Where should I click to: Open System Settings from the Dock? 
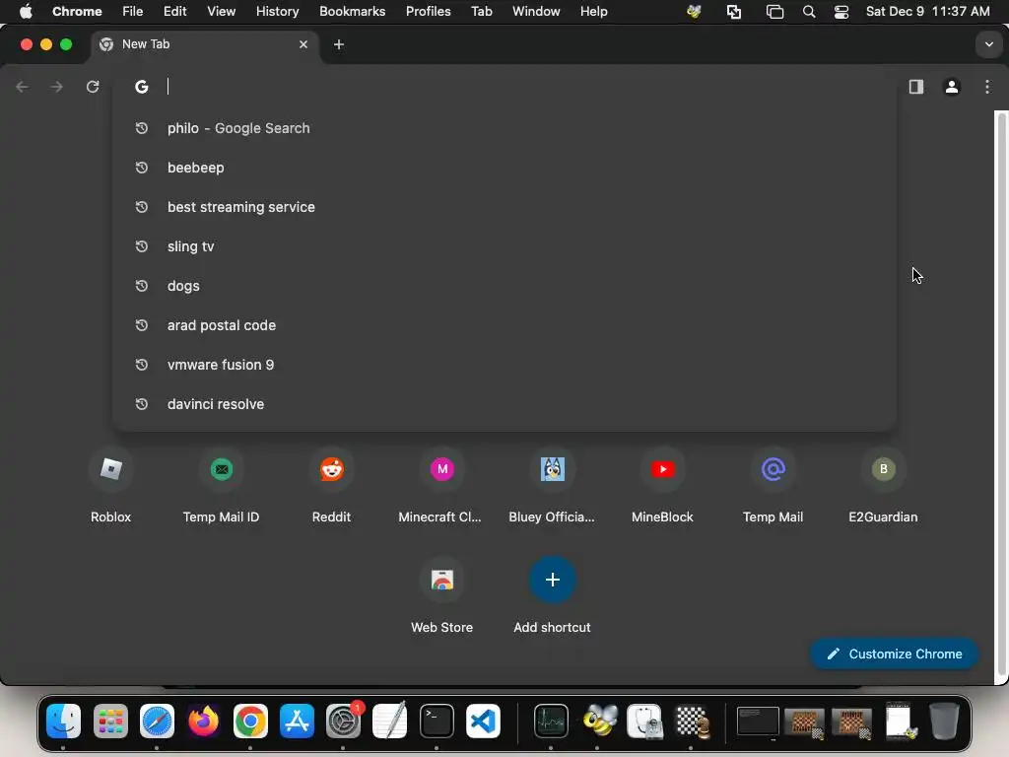pos(344,721)
